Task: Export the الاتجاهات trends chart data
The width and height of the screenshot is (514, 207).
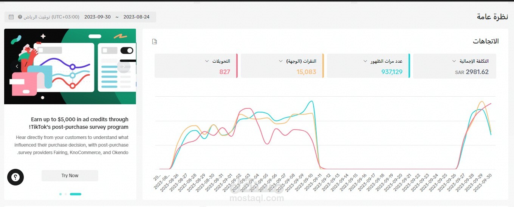Action: point(154,42)
